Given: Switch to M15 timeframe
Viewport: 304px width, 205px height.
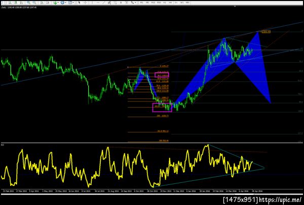Looking at the screenshot, I should click(153, 3).
